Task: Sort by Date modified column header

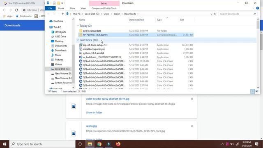Action: [x=136, y=20]
